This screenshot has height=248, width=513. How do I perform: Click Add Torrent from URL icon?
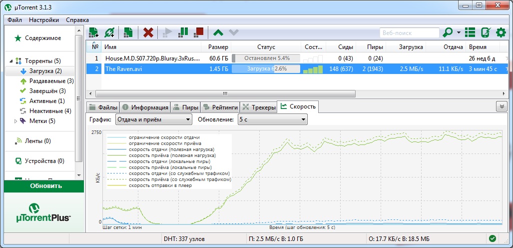point(109,33)
